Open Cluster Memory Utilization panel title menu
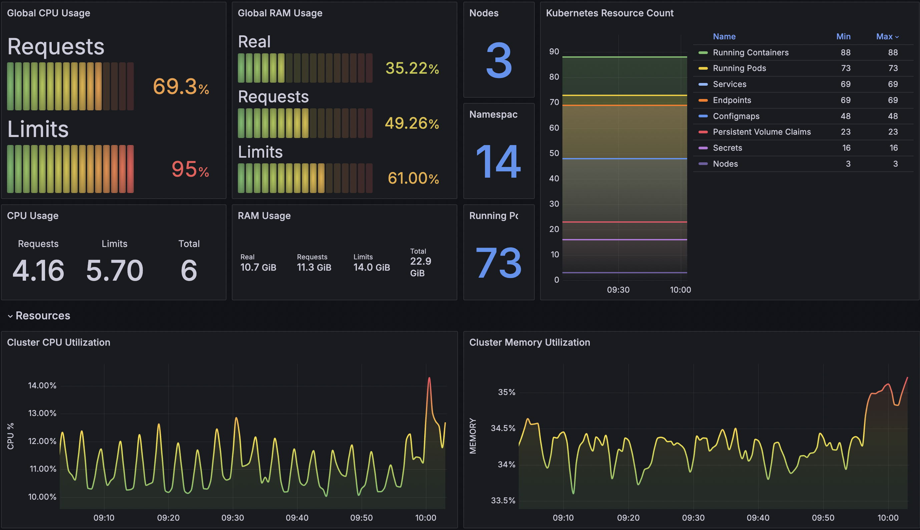This screenshot has width=920, height=530. [529, 343]
